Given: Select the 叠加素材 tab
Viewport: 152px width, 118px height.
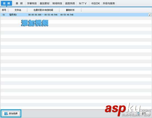Looking at the screenshot, I should coord(45,3).
